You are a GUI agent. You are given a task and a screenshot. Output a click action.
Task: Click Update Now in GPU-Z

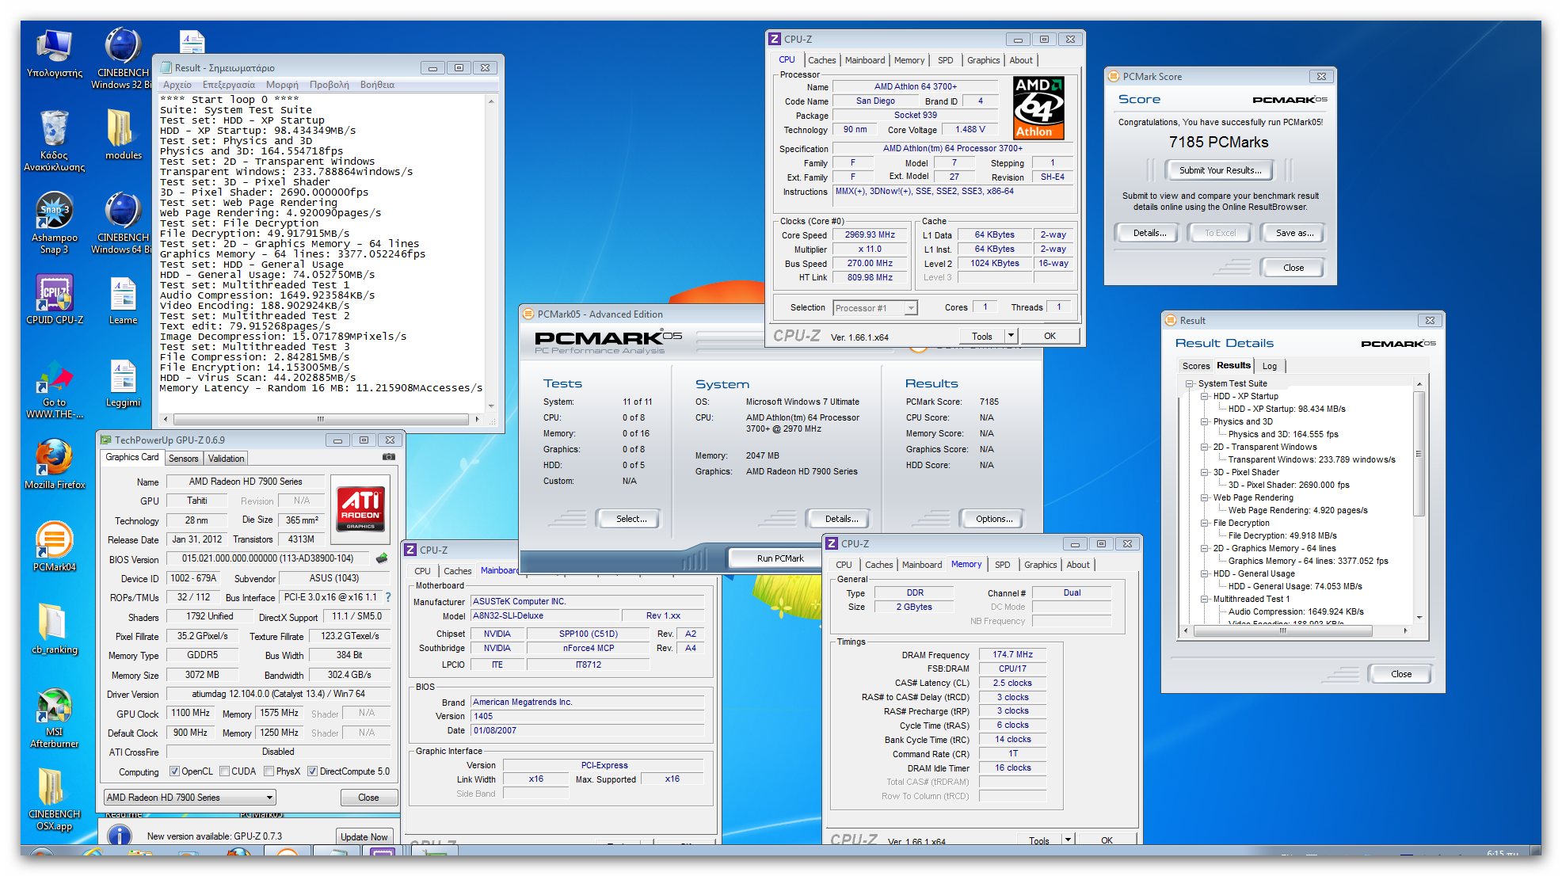point(364,837)
